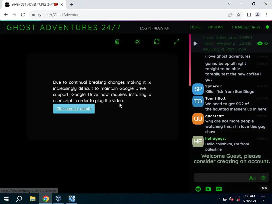Click the address bar showing cytu.be/r/GhostAdventure
This screenshot has width=272, height=204.
[59, 15]
